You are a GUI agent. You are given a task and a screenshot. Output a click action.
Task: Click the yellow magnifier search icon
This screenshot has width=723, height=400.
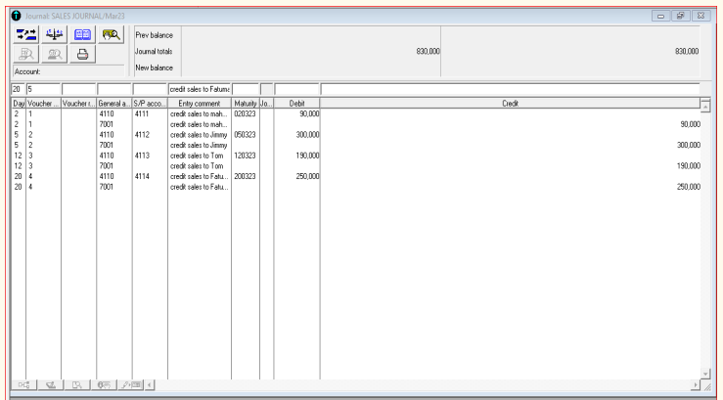coord(112,34)
